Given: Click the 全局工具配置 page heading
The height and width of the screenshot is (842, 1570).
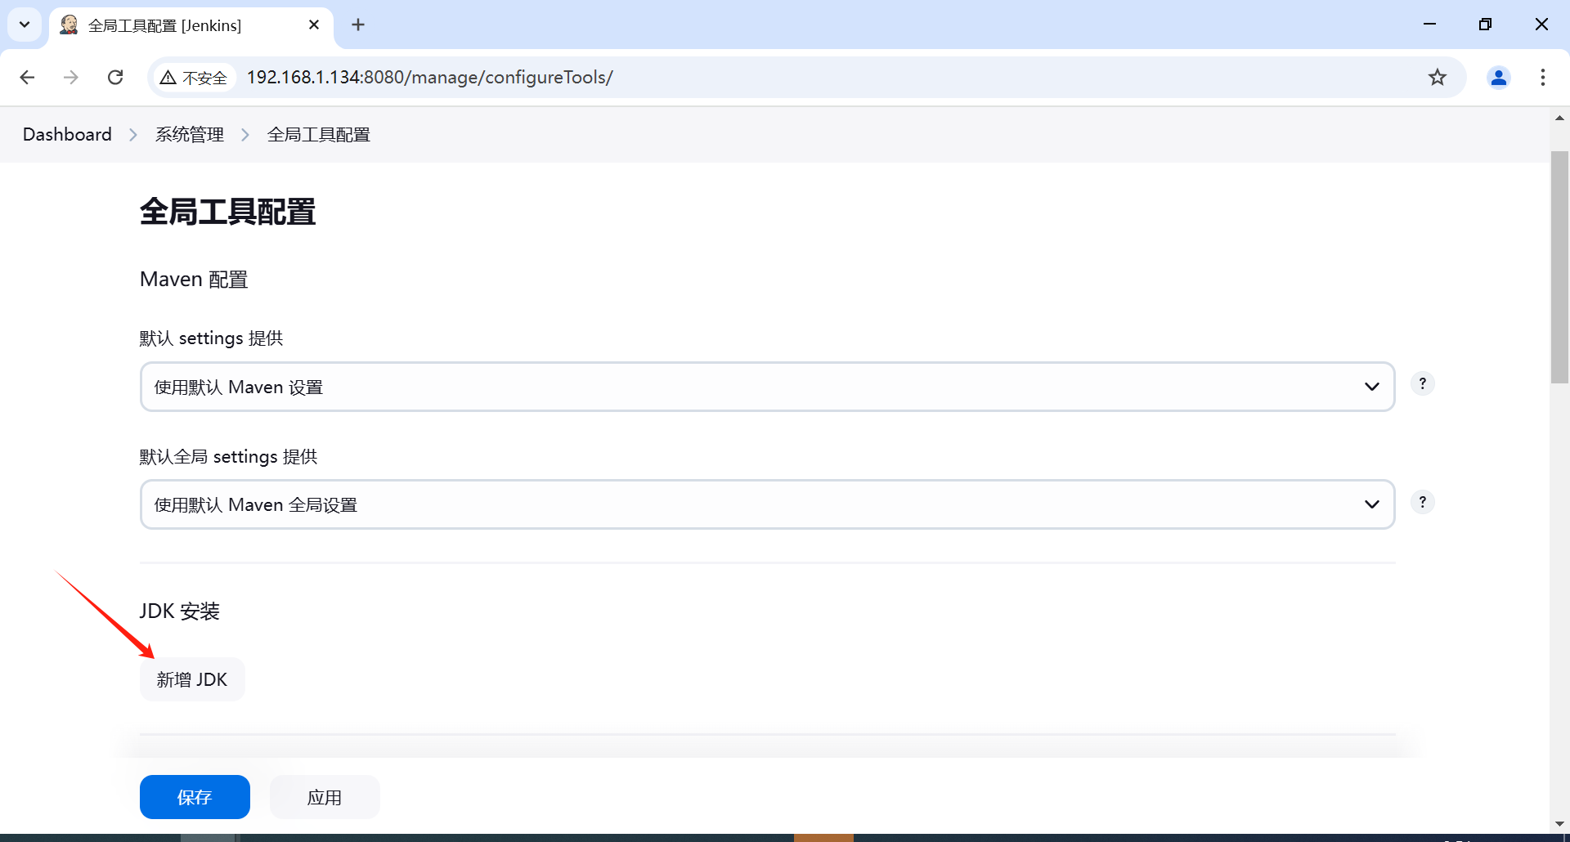Looking at the screenshot, I should pyautogui.click(x=227, y=212).
